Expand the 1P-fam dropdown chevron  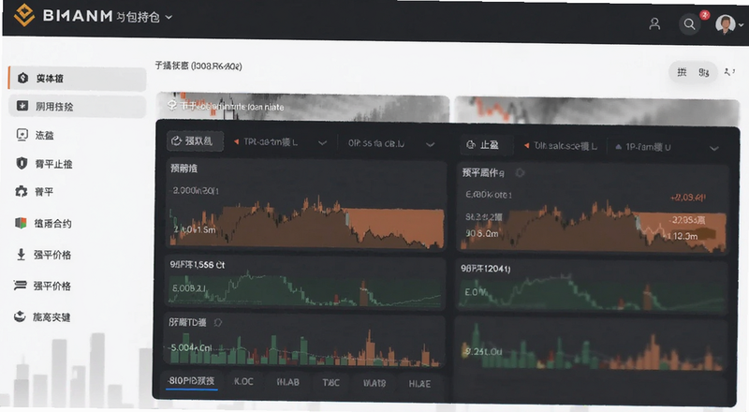[714, 148]
